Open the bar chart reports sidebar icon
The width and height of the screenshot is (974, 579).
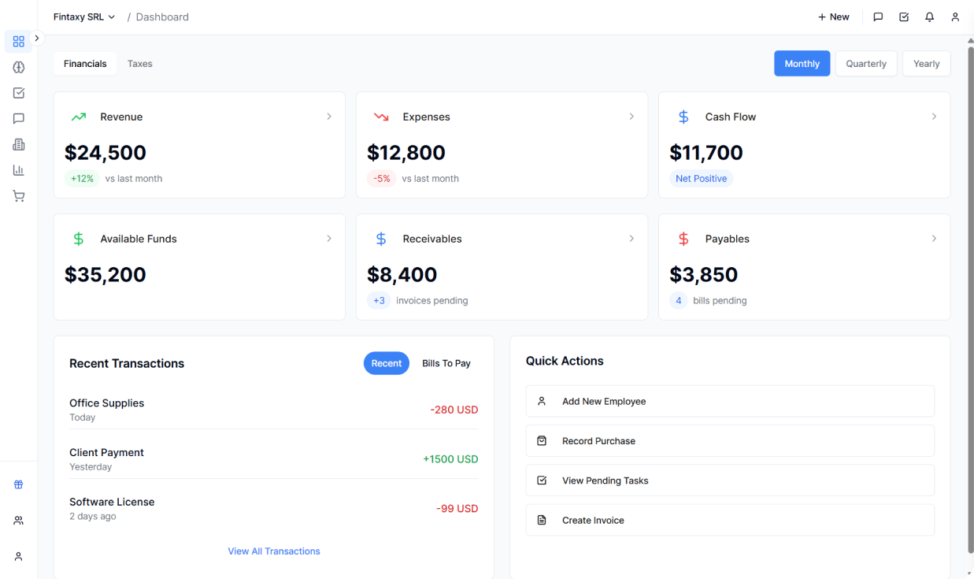tap(19, 170)
